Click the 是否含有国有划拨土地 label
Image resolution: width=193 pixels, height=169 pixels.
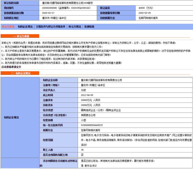55,155
